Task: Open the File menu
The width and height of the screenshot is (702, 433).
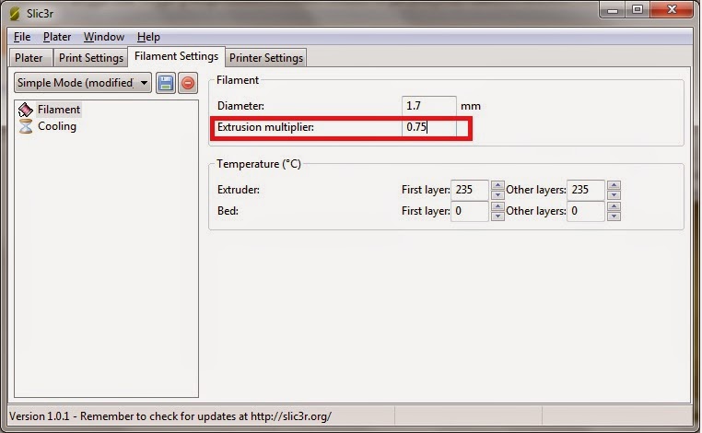Action: point(22,37)
